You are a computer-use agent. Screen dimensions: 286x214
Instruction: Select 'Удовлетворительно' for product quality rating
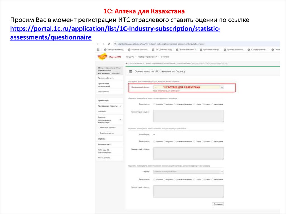point(175,104)
